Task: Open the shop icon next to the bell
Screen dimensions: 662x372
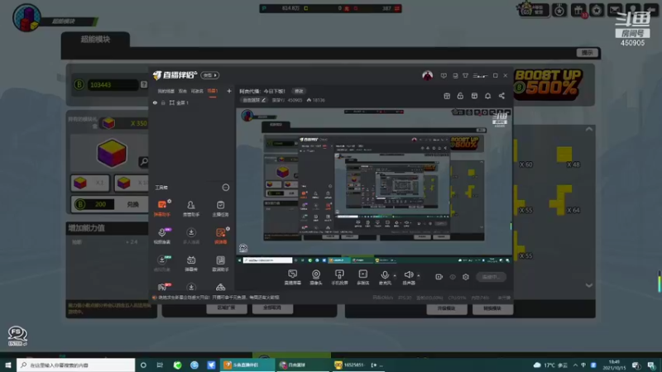Action: [x=474, y=96]
